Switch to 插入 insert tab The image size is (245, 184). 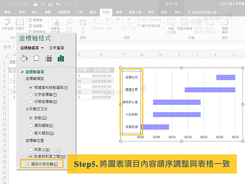(35, 12)
